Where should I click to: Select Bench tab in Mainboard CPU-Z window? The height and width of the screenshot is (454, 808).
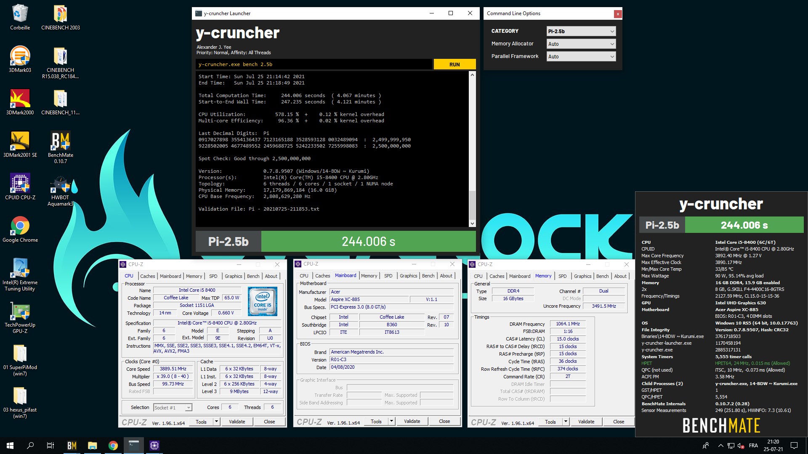[428, 276]
